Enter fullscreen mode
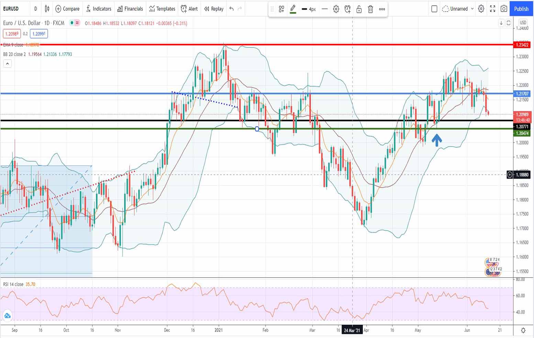The height and width of the screenshot is (338, 534). (x=492, y=9)
